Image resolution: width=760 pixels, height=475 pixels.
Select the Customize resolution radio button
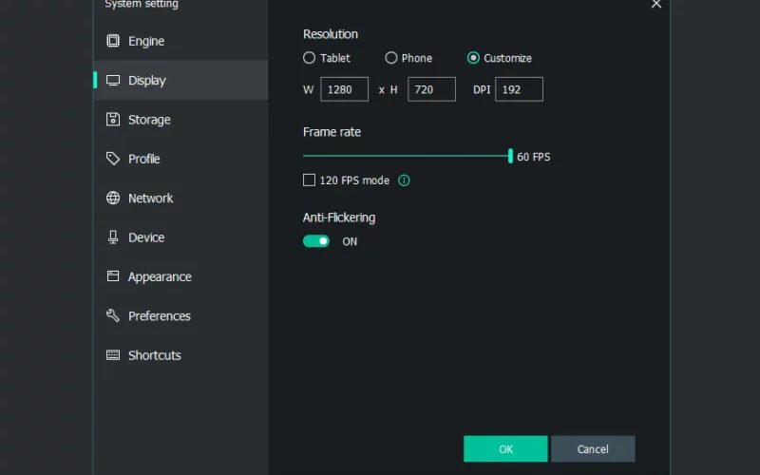click(x=473, y=58)
